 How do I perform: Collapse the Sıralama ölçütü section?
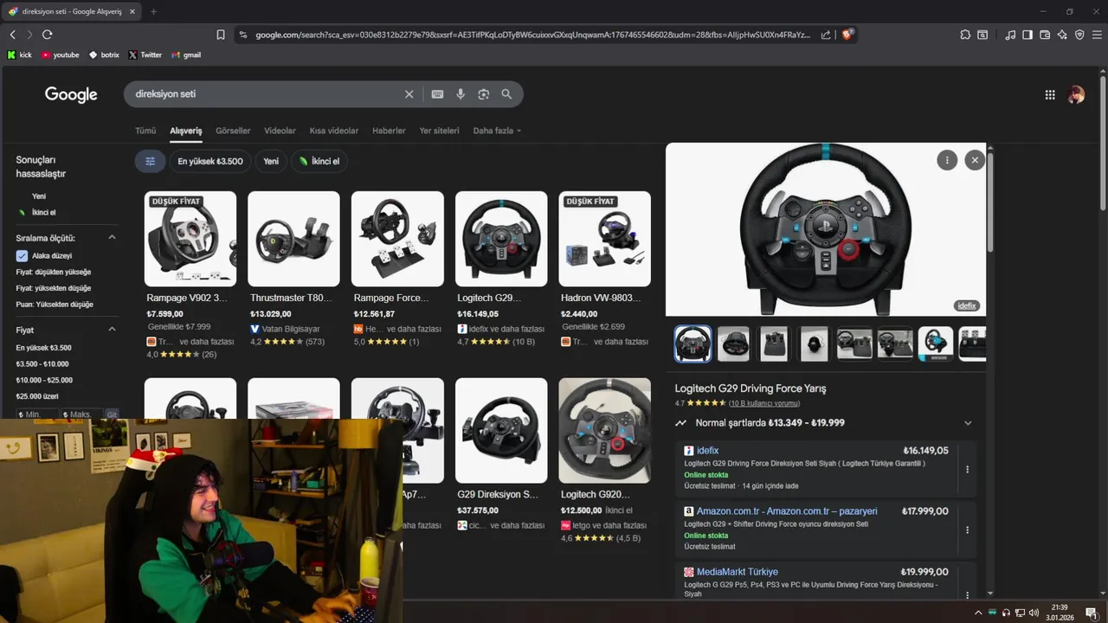pyautogui.click(x=112, y=238)
